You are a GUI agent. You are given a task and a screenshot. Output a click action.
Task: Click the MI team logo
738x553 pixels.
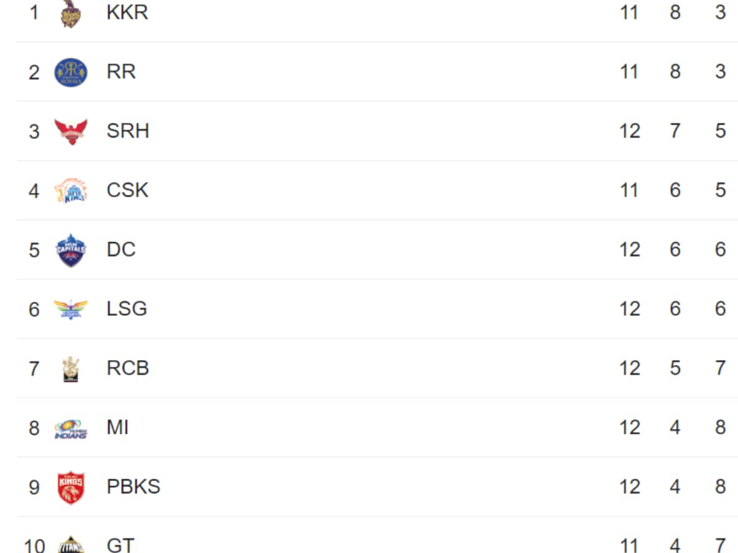(71, 428)
